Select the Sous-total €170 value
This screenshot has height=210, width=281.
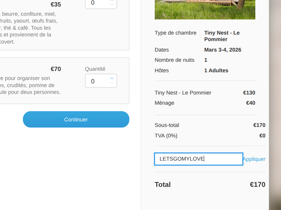click(x=259, y=125)
